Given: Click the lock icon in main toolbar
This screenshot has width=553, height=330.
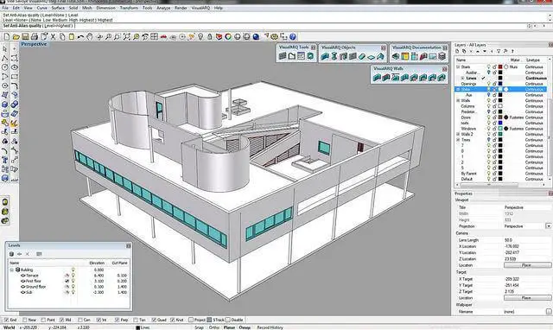Looking at the screenshot, I should click(x=209, y=36).
